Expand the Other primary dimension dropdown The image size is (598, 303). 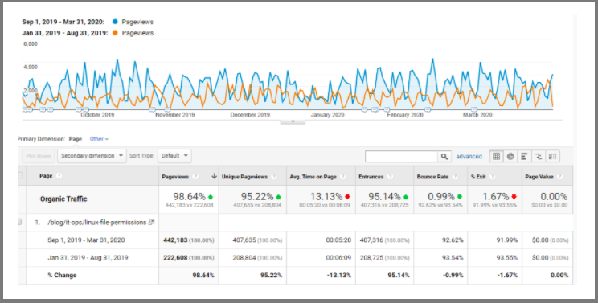pos(99,139)
